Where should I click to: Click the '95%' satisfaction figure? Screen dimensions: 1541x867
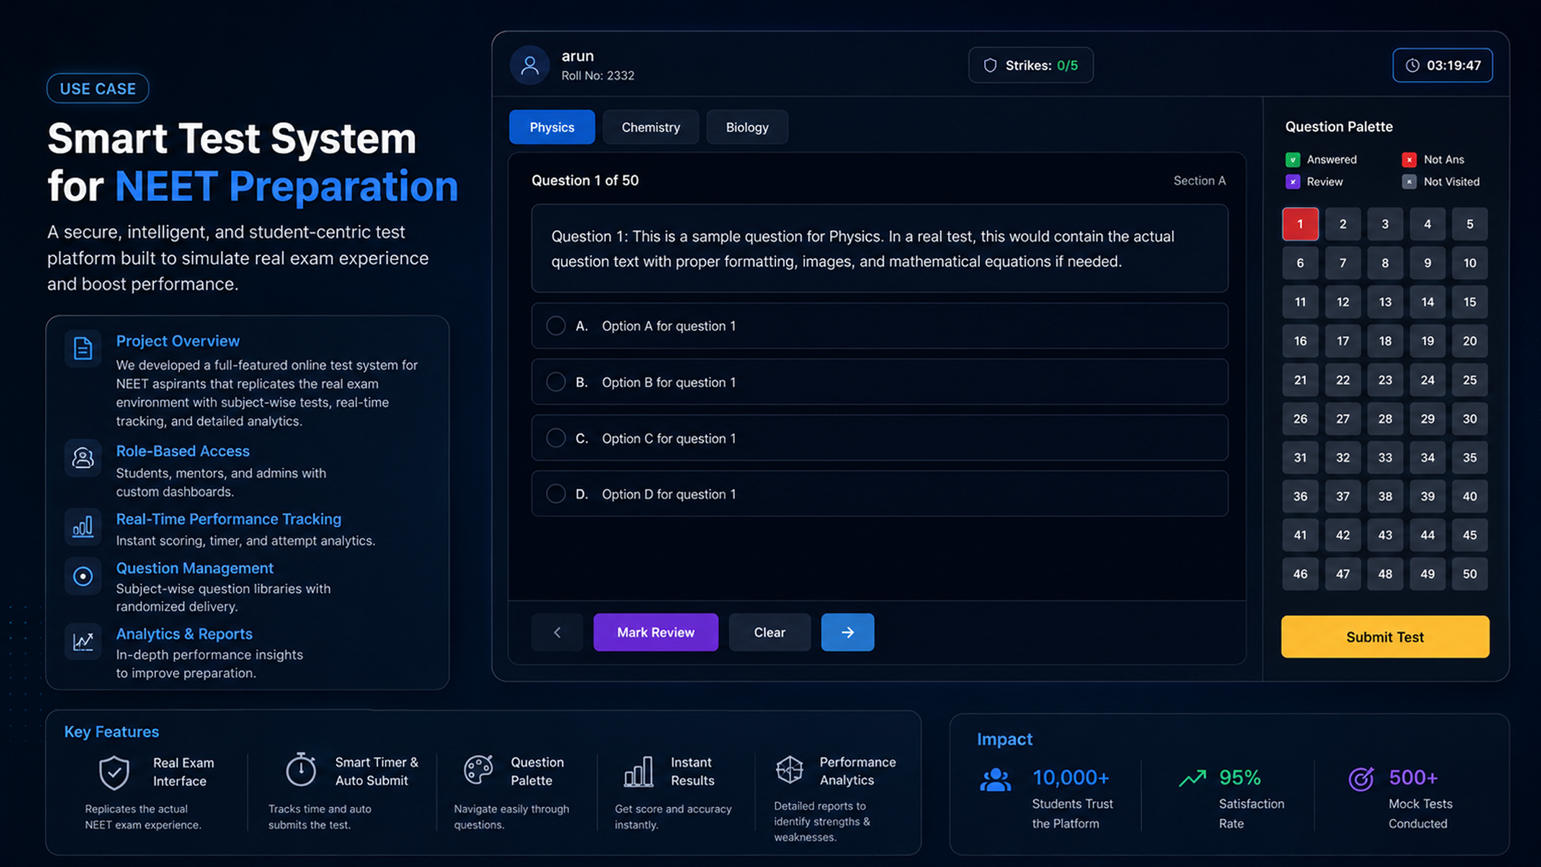pyautogui.click(x=1239, y=777)
